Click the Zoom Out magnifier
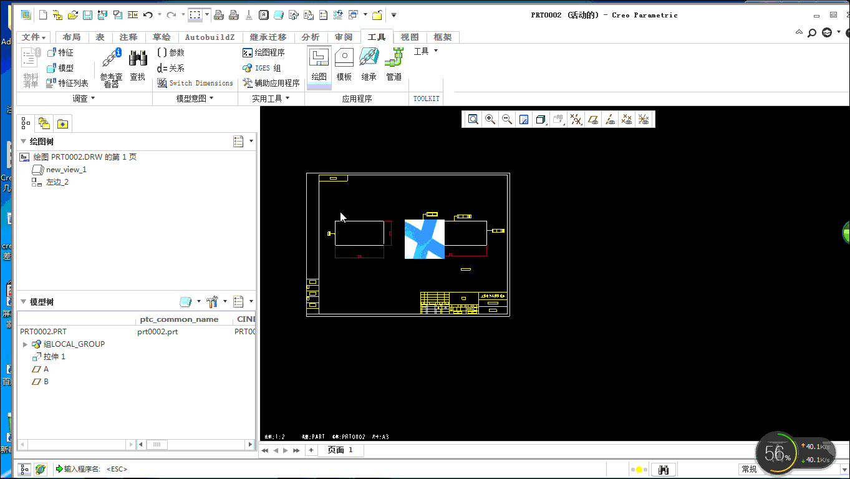Image resolution: width=850 pixels, height=479 pixels. (507, 119)
